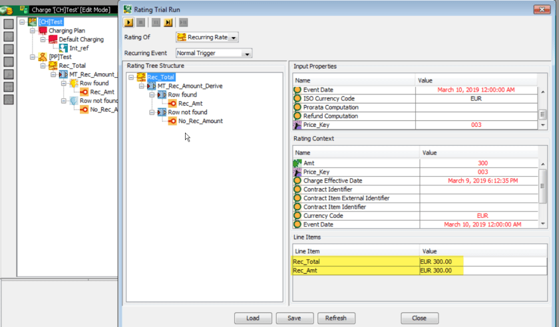Click the Price_Key icon in Input Properties
559x327 pixels.
(297, 125)
